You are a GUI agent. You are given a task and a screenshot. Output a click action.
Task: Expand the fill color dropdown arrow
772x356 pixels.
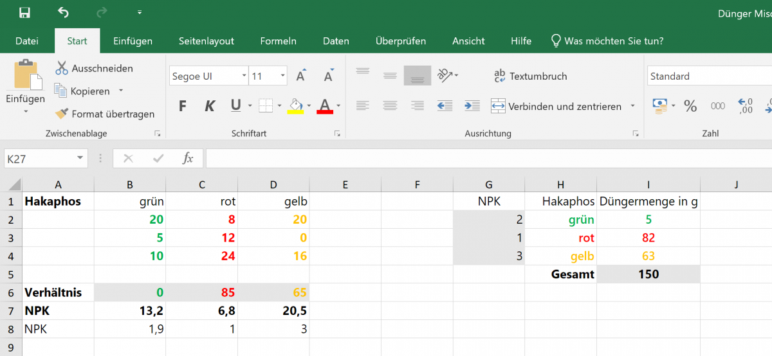point(309,106)
